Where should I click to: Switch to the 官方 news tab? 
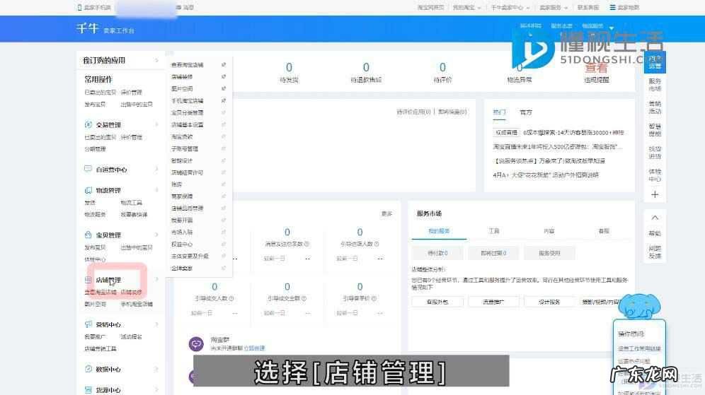526,112
